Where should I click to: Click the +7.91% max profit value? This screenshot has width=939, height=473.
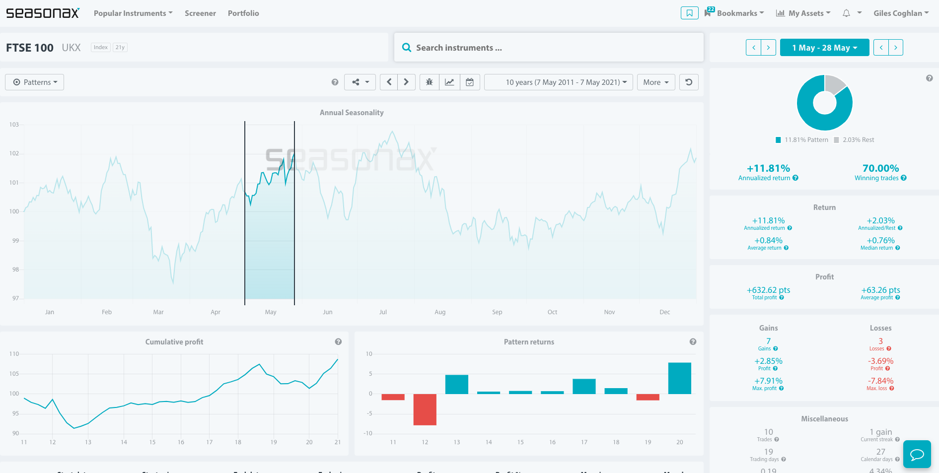[768, 381]
